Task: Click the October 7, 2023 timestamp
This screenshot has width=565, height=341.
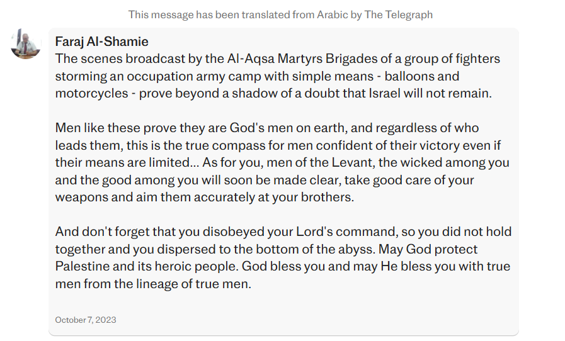Action: point(86,320)
